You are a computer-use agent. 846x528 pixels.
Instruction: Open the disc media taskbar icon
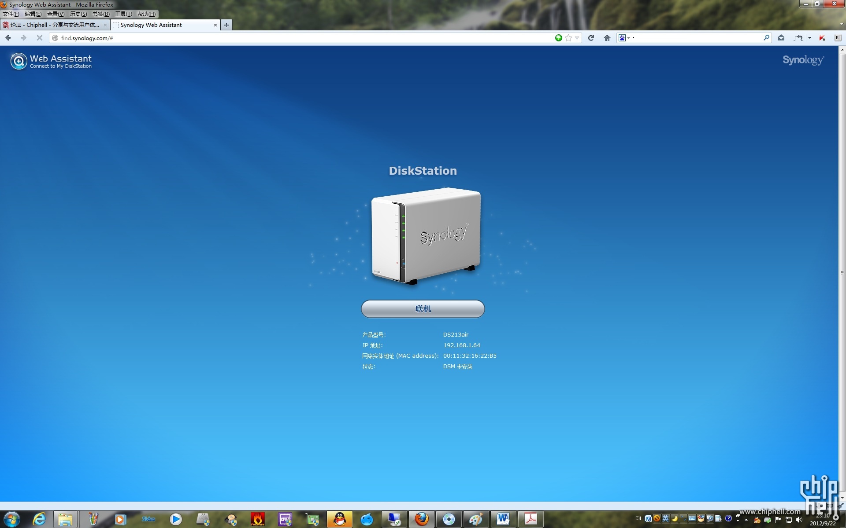pyautogui.click(x=449, y=519)
